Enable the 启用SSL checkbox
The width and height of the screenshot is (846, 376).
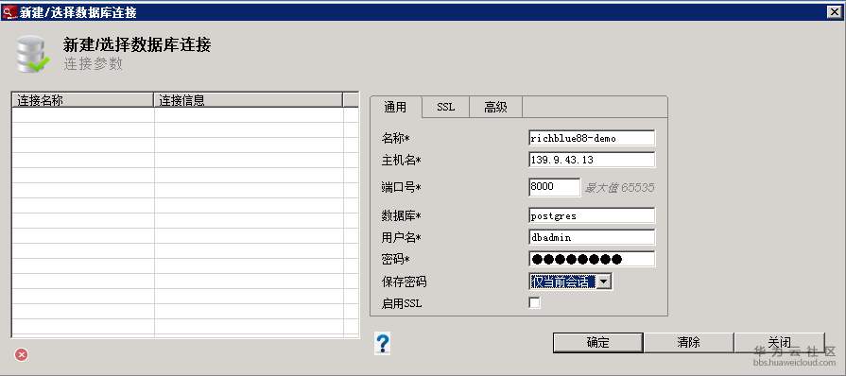tap(534, 303)
